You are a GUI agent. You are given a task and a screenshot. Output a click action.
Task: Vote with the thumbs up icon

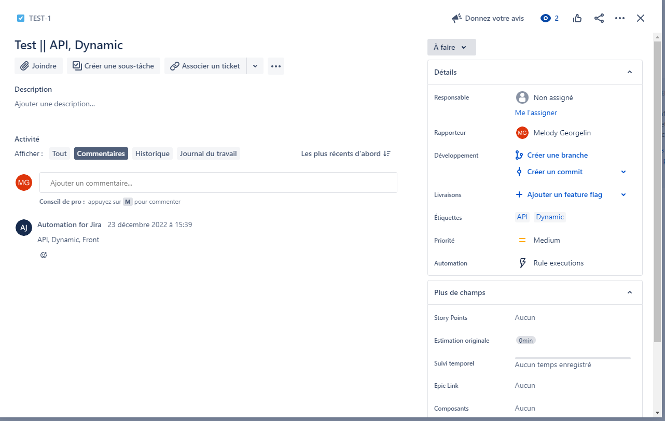577,18
